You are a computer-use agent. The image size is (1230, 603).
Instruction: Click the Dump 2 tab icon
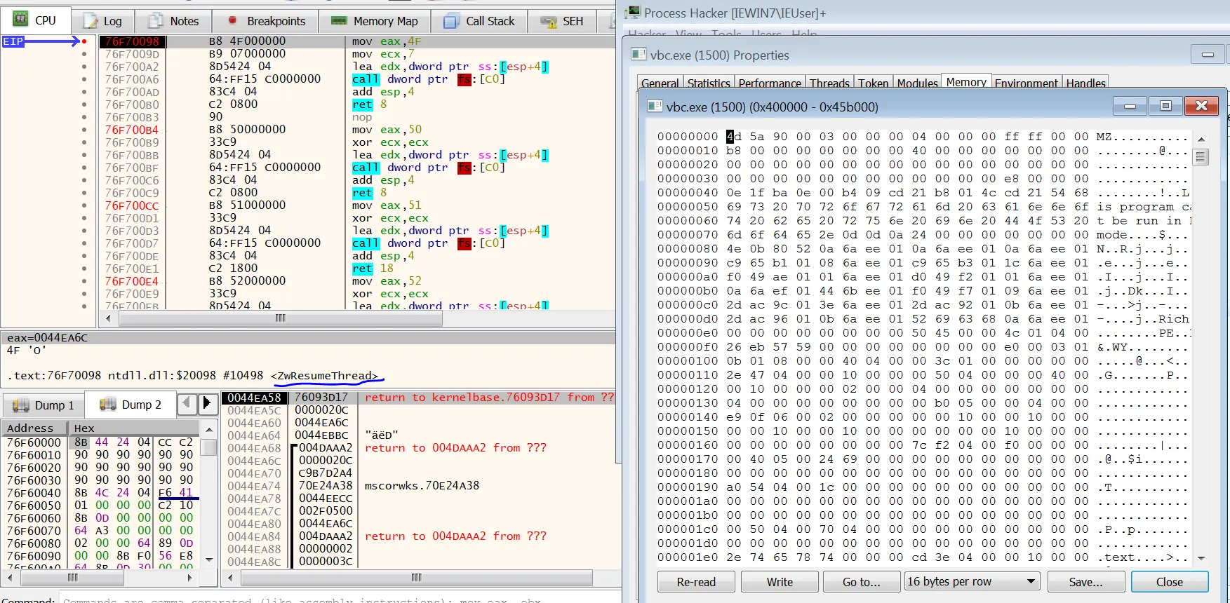point(107,405)
